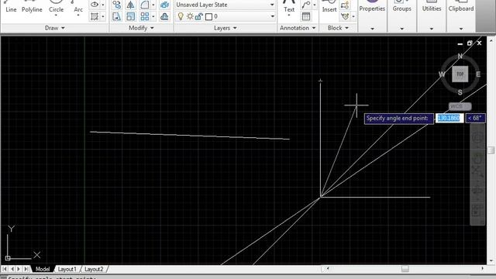Click the horizontal scrollbar thumb
The height and width of the screenshot is (279, 496).
click(405, 269)
